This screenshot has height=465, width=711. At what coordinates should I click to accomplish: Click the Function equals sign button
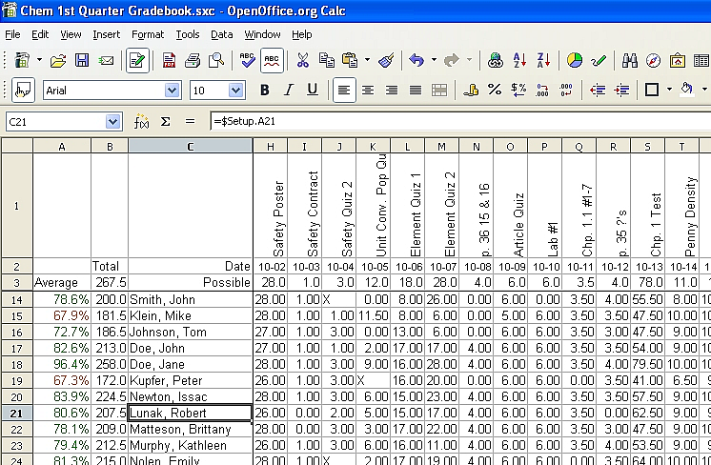190,121
